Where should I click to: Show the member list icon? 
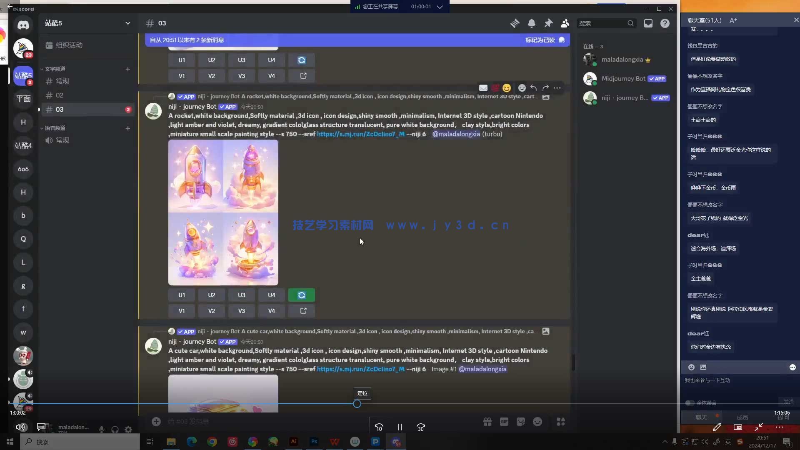(565, 23)
